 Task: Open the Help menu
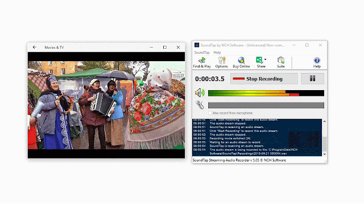[217, 53]
